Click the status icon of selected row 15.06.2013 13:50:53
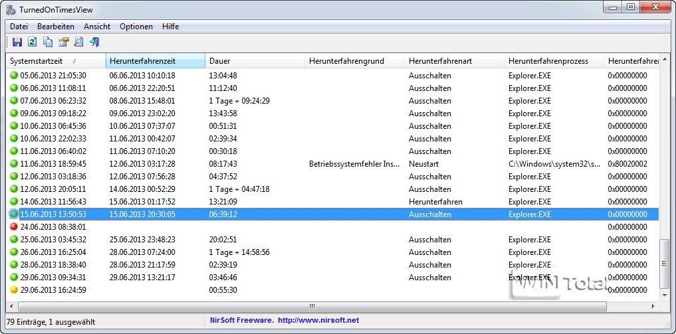The width and height of the screenshot is (676, 334). click(x=14, y=214)
